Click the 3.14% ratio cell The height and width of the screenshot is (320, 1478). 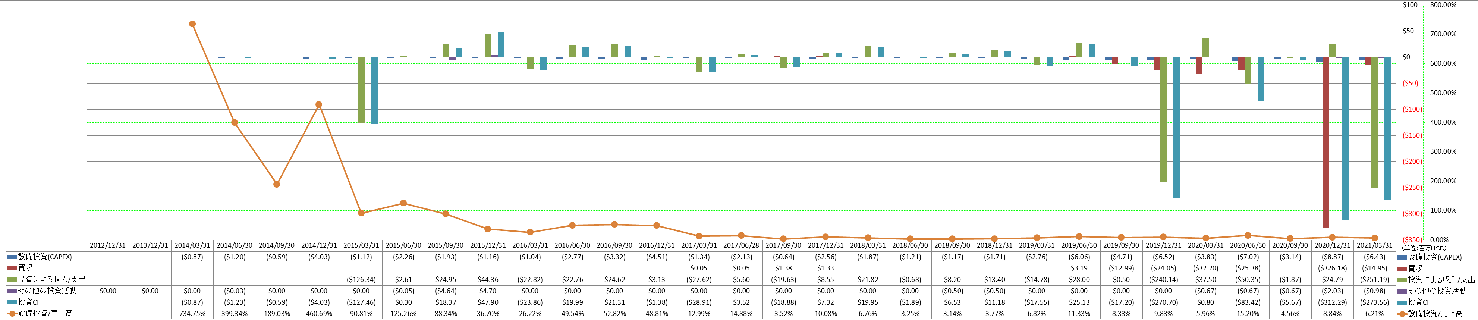click(952, 314)
